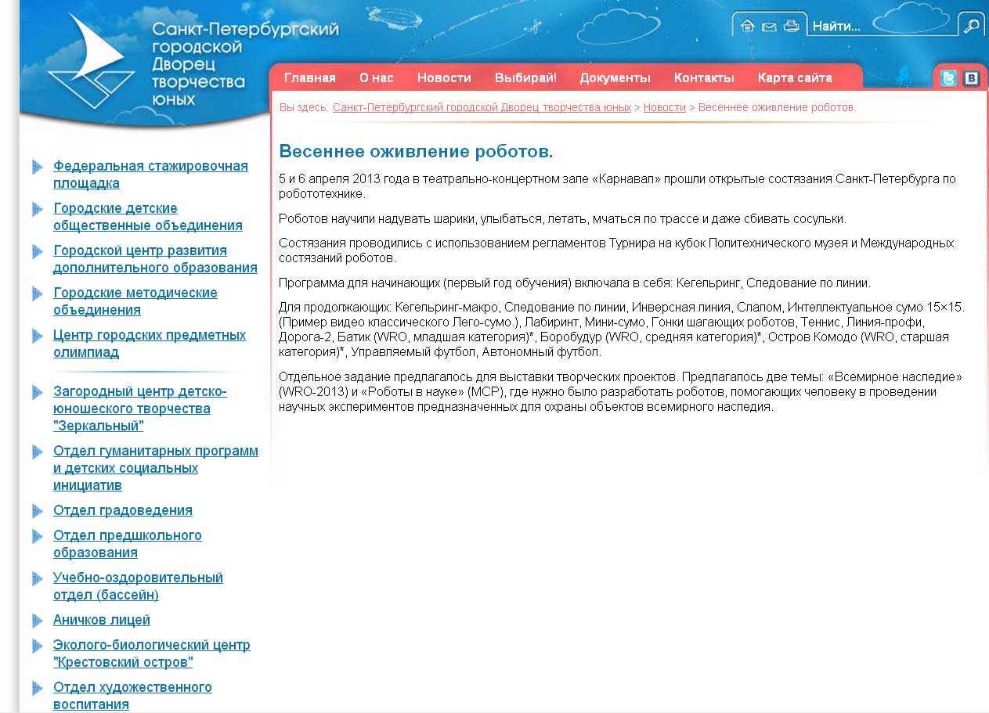
Task: Click the printer icon
Action: tap(792, 26)
